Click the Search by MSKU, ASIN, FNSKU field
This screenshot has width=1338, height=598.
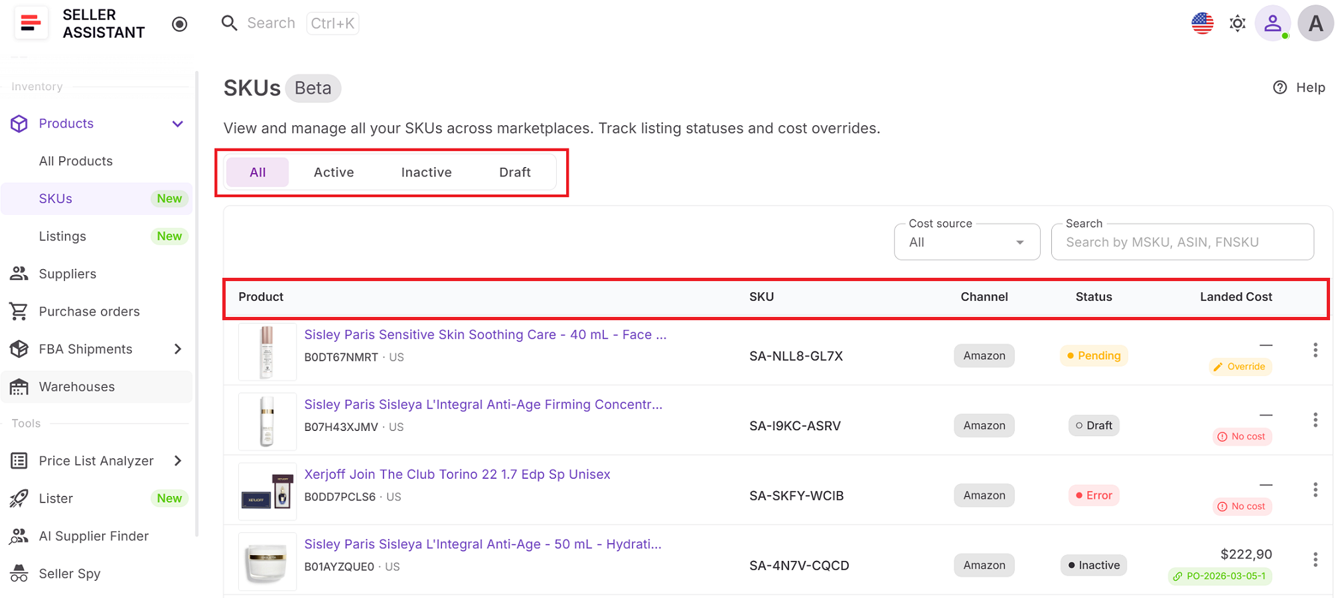coord(1182,242)
